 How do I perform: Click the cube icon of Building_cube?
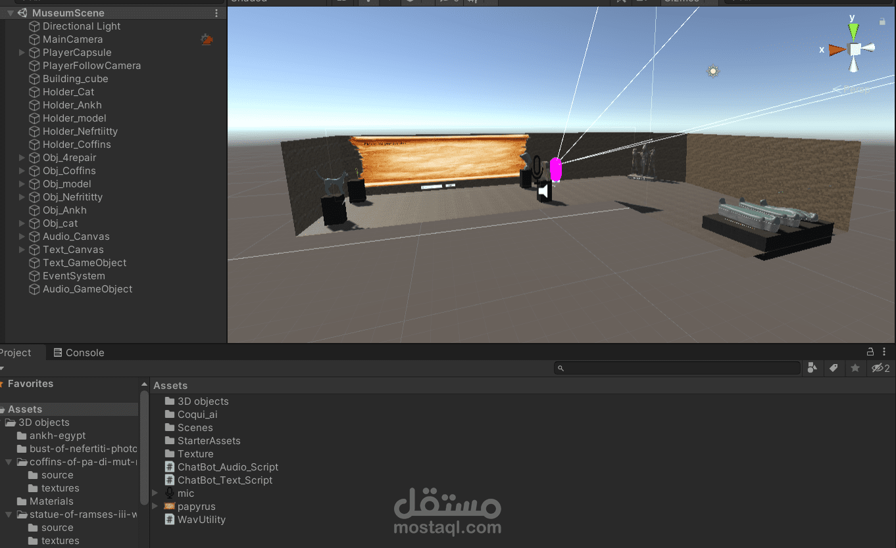click(35, 79)
